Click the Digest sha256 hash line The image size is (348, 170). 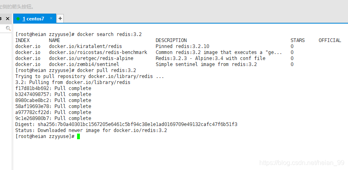126,124
